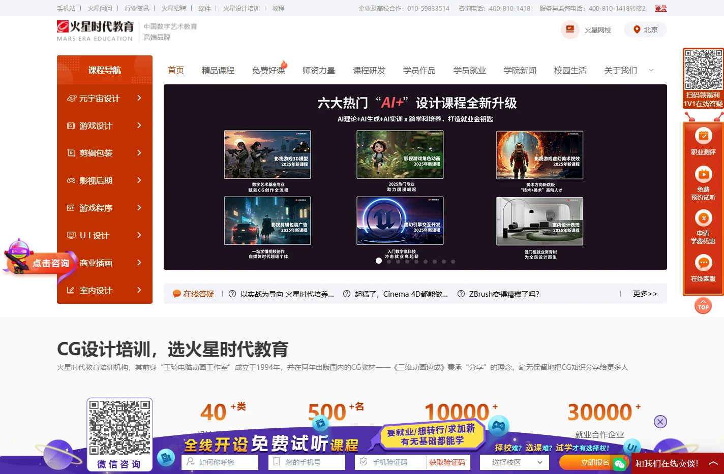Click the 职业测评 calendar icon
Image resolution: width=724 pixels, height=474 pixels.
[704, 136]
